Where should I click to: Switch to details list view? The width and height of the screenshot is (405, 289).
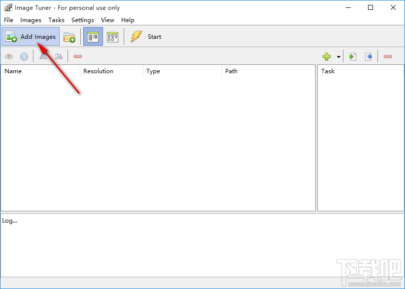pos(93,36)
